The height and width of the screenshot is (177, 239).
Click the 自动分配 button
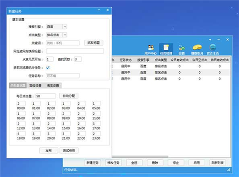click(x=69, y=96)
